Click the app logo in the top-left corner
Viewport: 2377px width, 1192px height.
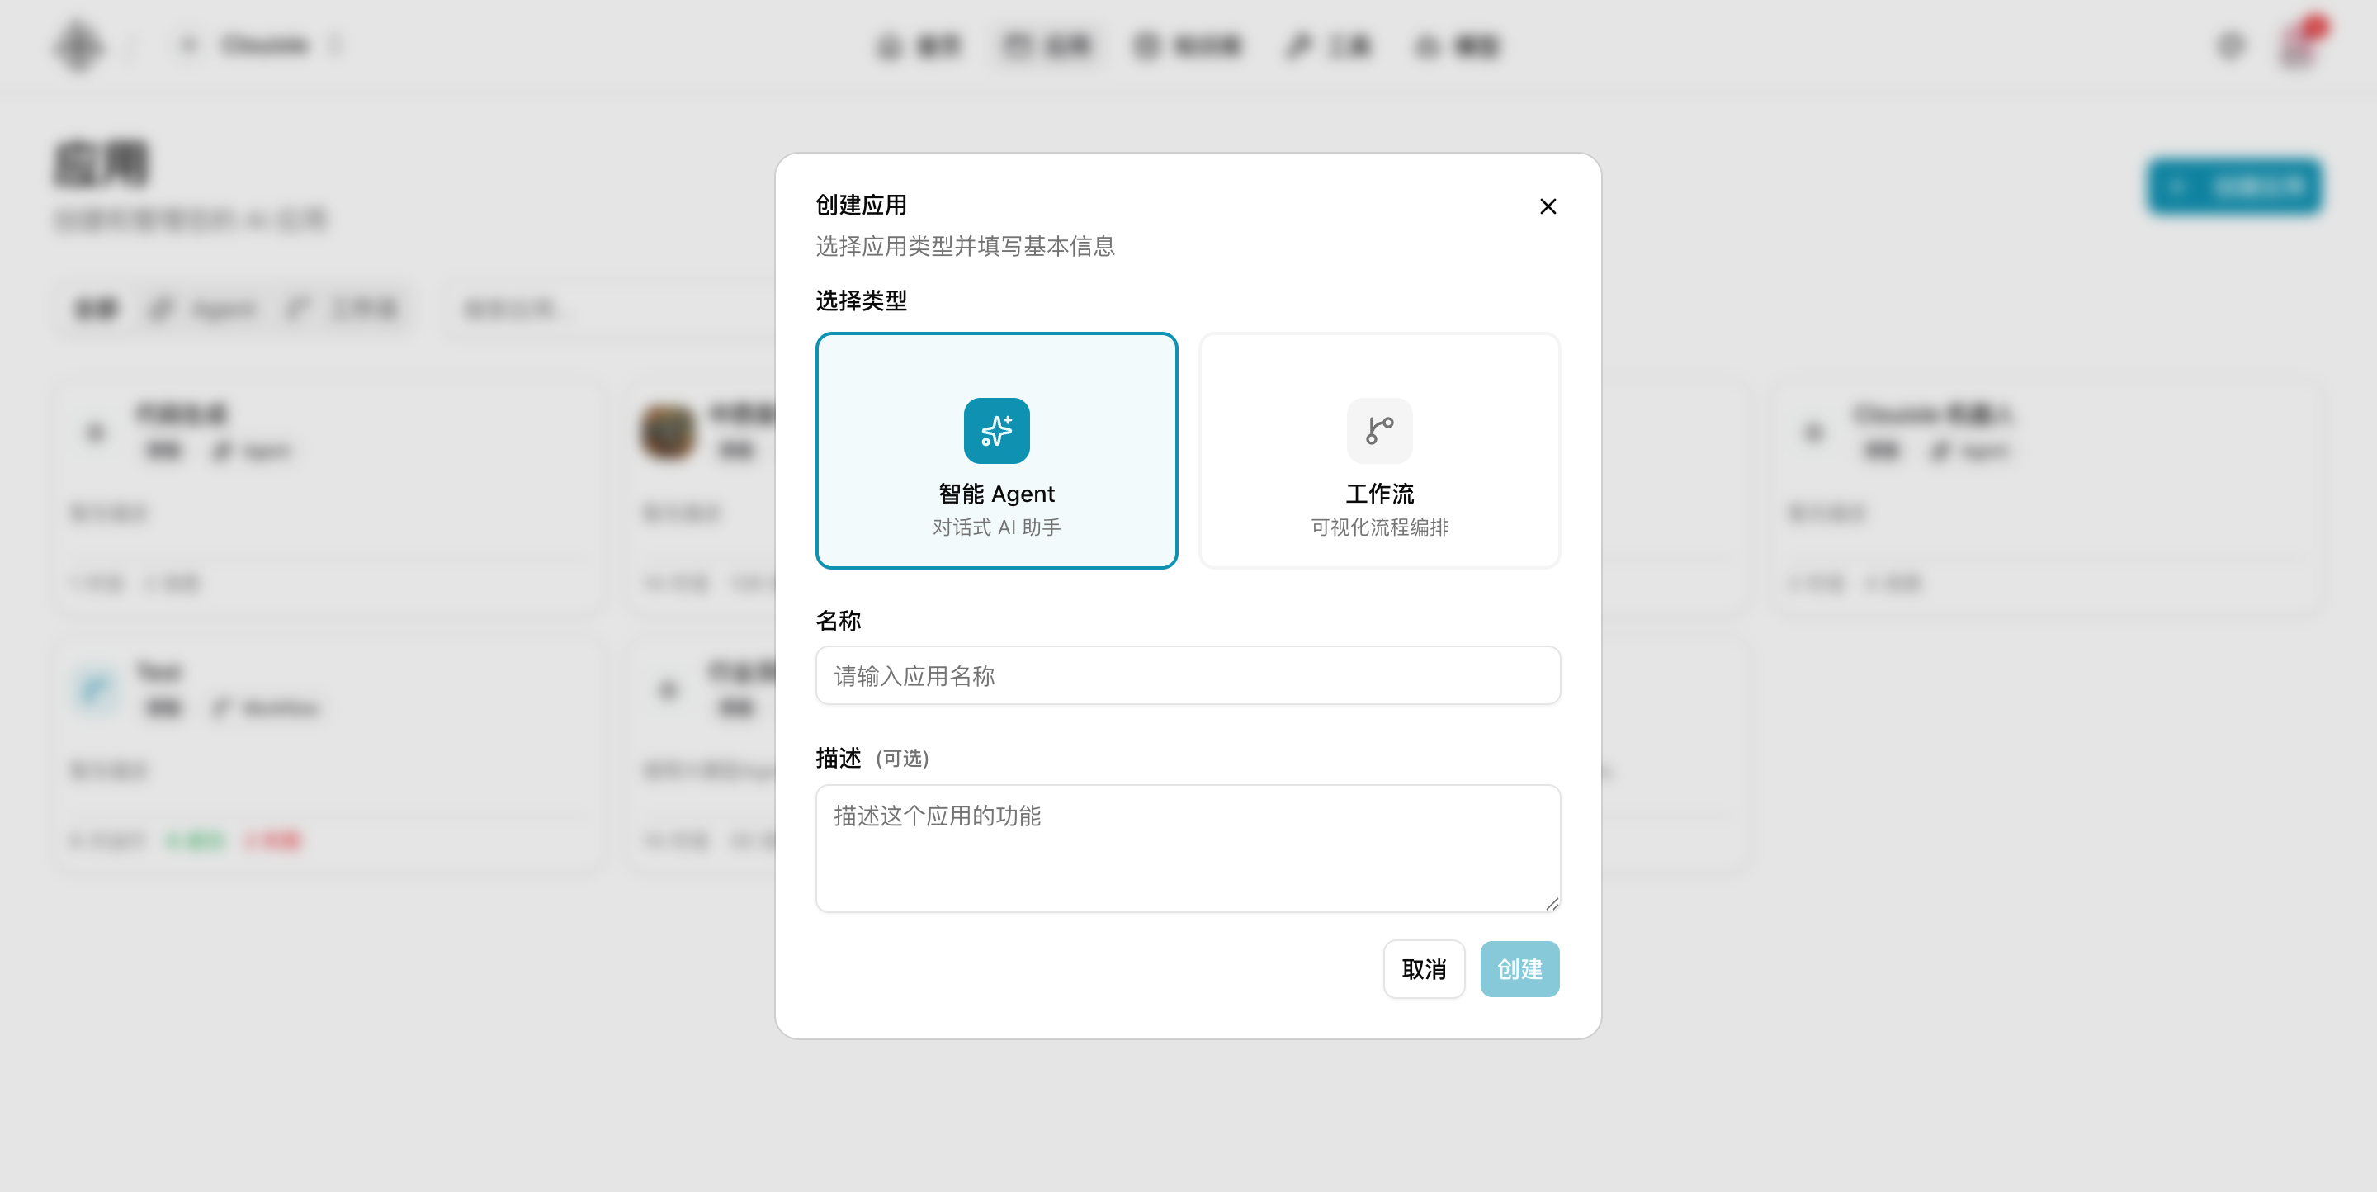[x=78, y=45]
